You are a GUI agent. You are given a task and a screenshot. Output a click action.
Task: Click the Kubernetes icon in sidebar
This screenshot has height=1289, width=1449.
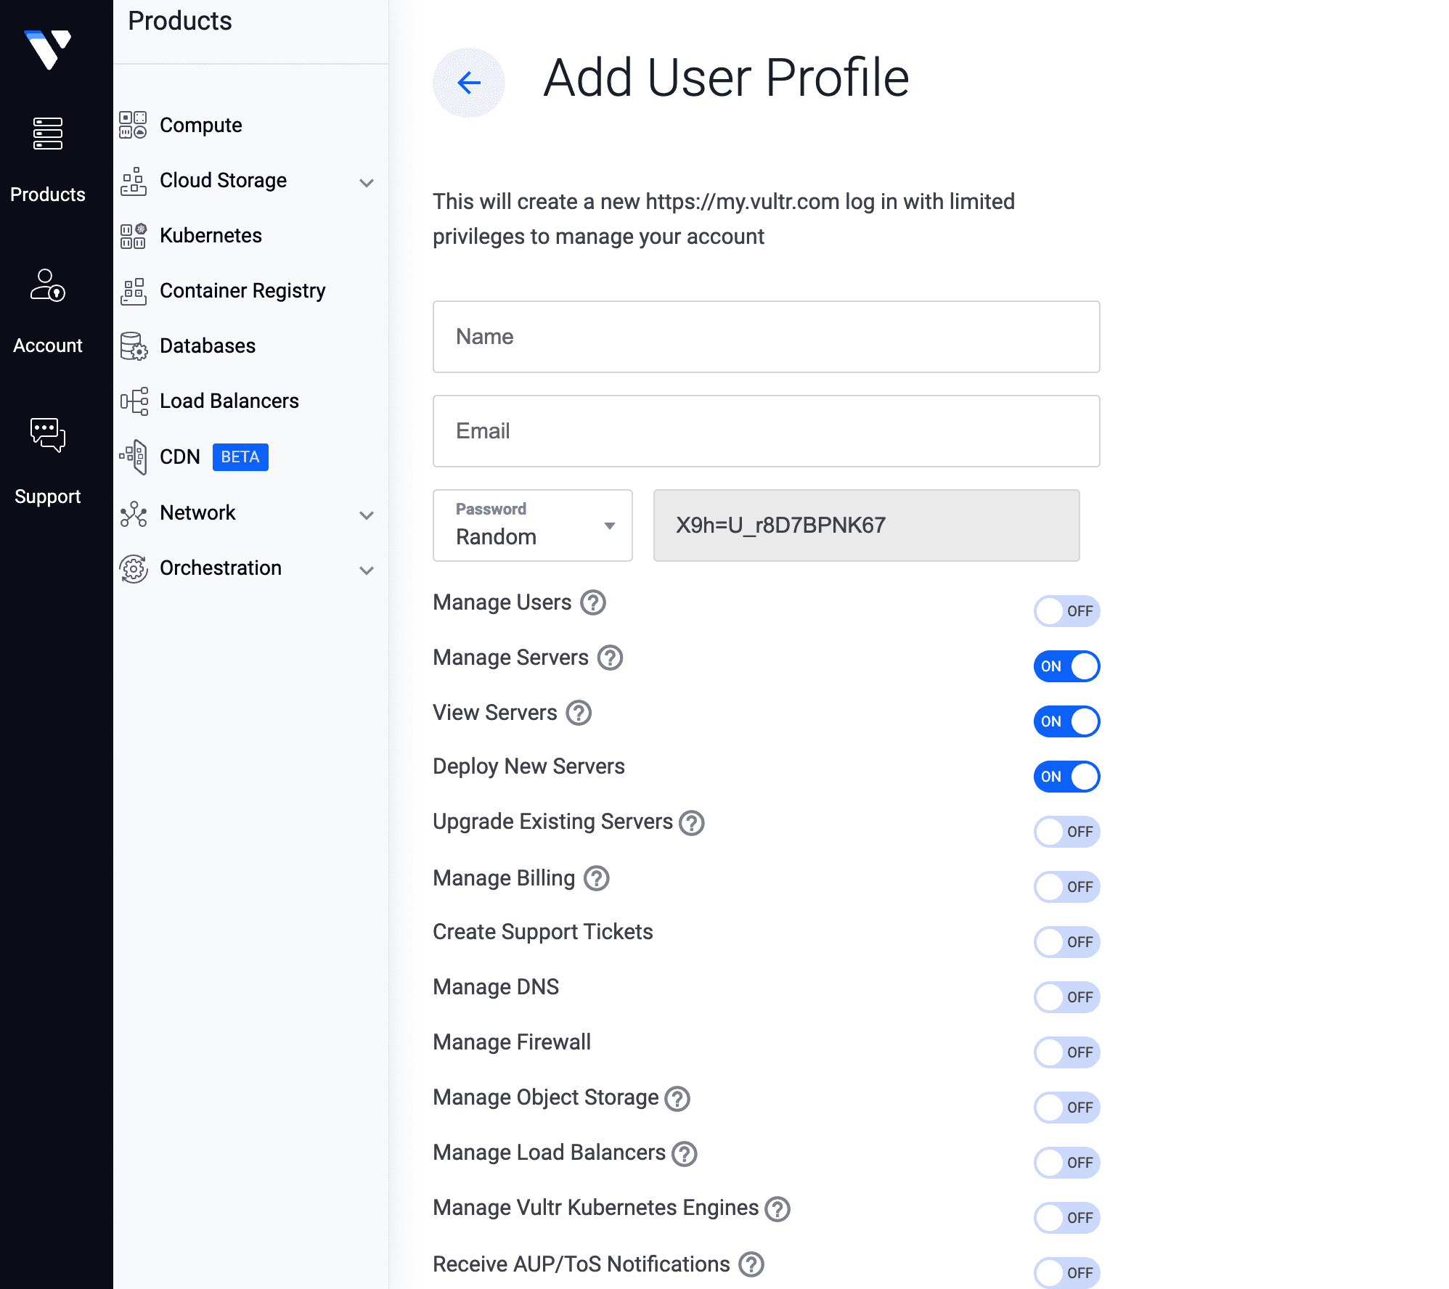[134, 234]
